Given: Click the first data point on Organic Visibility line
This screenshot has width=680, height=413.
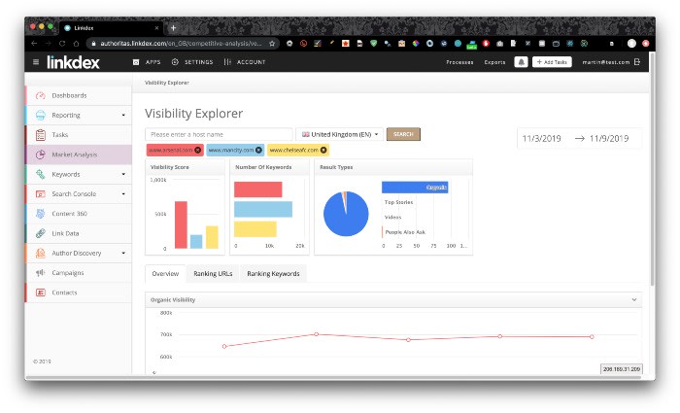Looking at the screenshot, I should [x=224, y=346].
